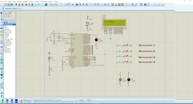Open the Edit menu
Viewport: 193px width, 104px height.
pyautogui.click(x=6, y=2)
